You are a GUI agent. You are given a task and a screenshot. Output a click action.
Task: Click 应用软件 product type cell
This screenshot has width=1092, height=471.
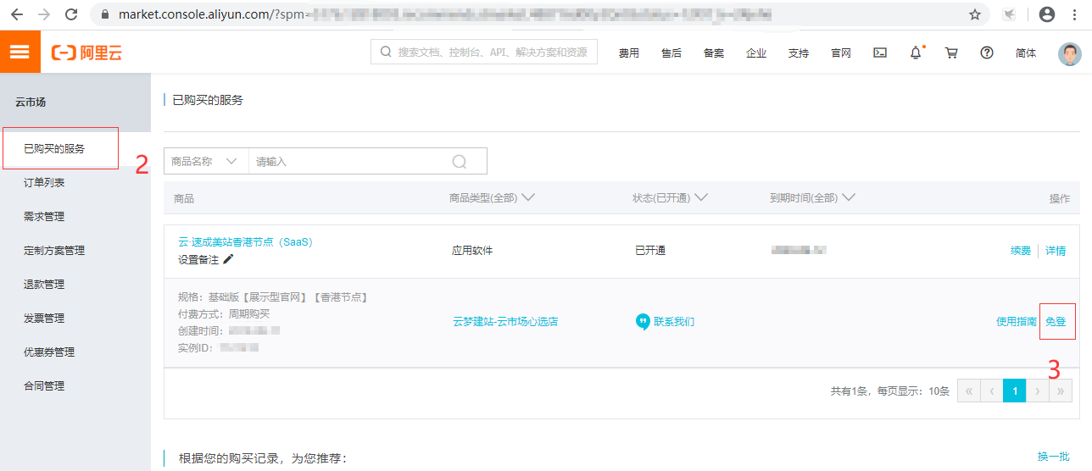(472, 251)
